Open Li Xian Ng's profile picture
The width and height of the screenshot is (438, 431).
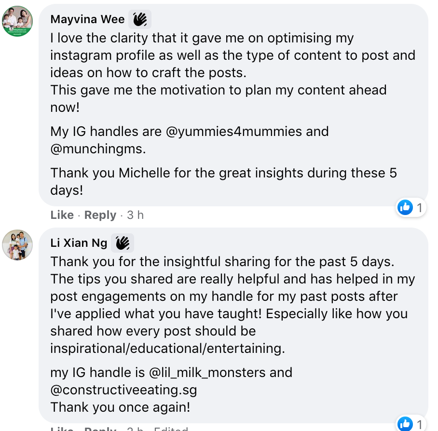[17, 245]
